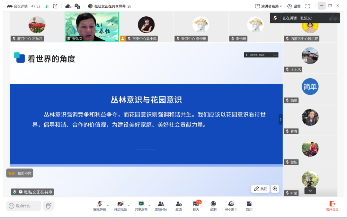Viewport: 347px width, 219px height.
Task: Click the zoom magnifier next to 批注
Action: pos(275,189)
